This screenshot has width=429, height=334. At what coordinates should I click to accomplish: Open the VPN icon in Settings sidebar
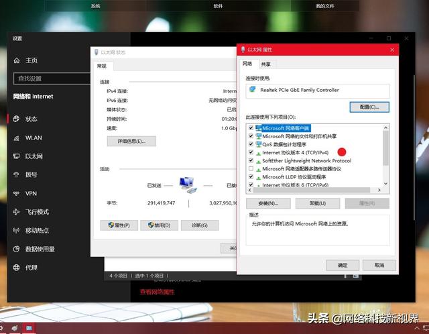coord(16,194)
